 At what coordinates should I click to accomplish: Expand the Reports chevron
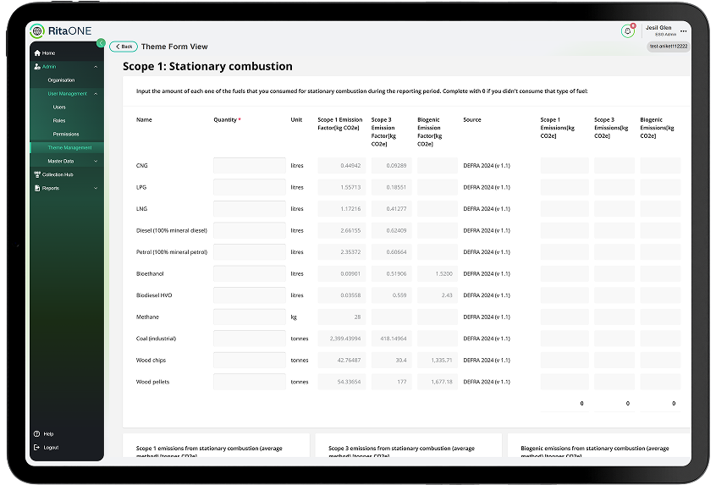pyautogui.click(x=96, y=188)
